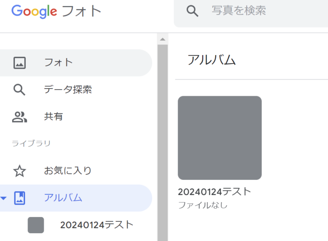Click the アルバム bookmark icon in sidebar

[x=20, y=198]
